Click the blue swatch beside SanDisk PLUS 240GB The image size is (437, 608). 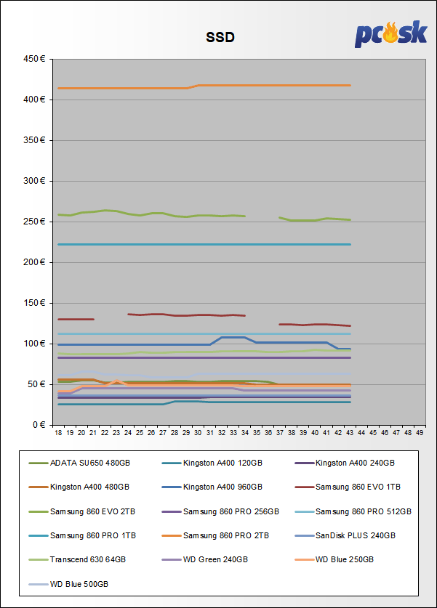[x=304, y=536]
